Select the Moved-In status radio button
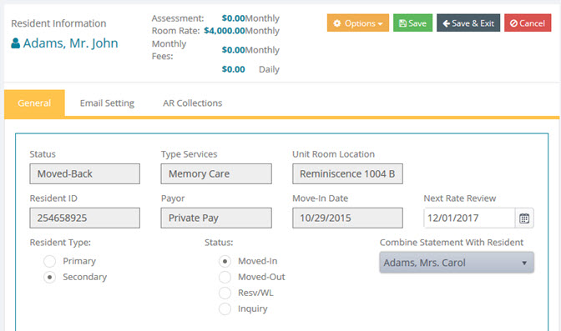This screenshot has height=331, width=561. point(225,261)
